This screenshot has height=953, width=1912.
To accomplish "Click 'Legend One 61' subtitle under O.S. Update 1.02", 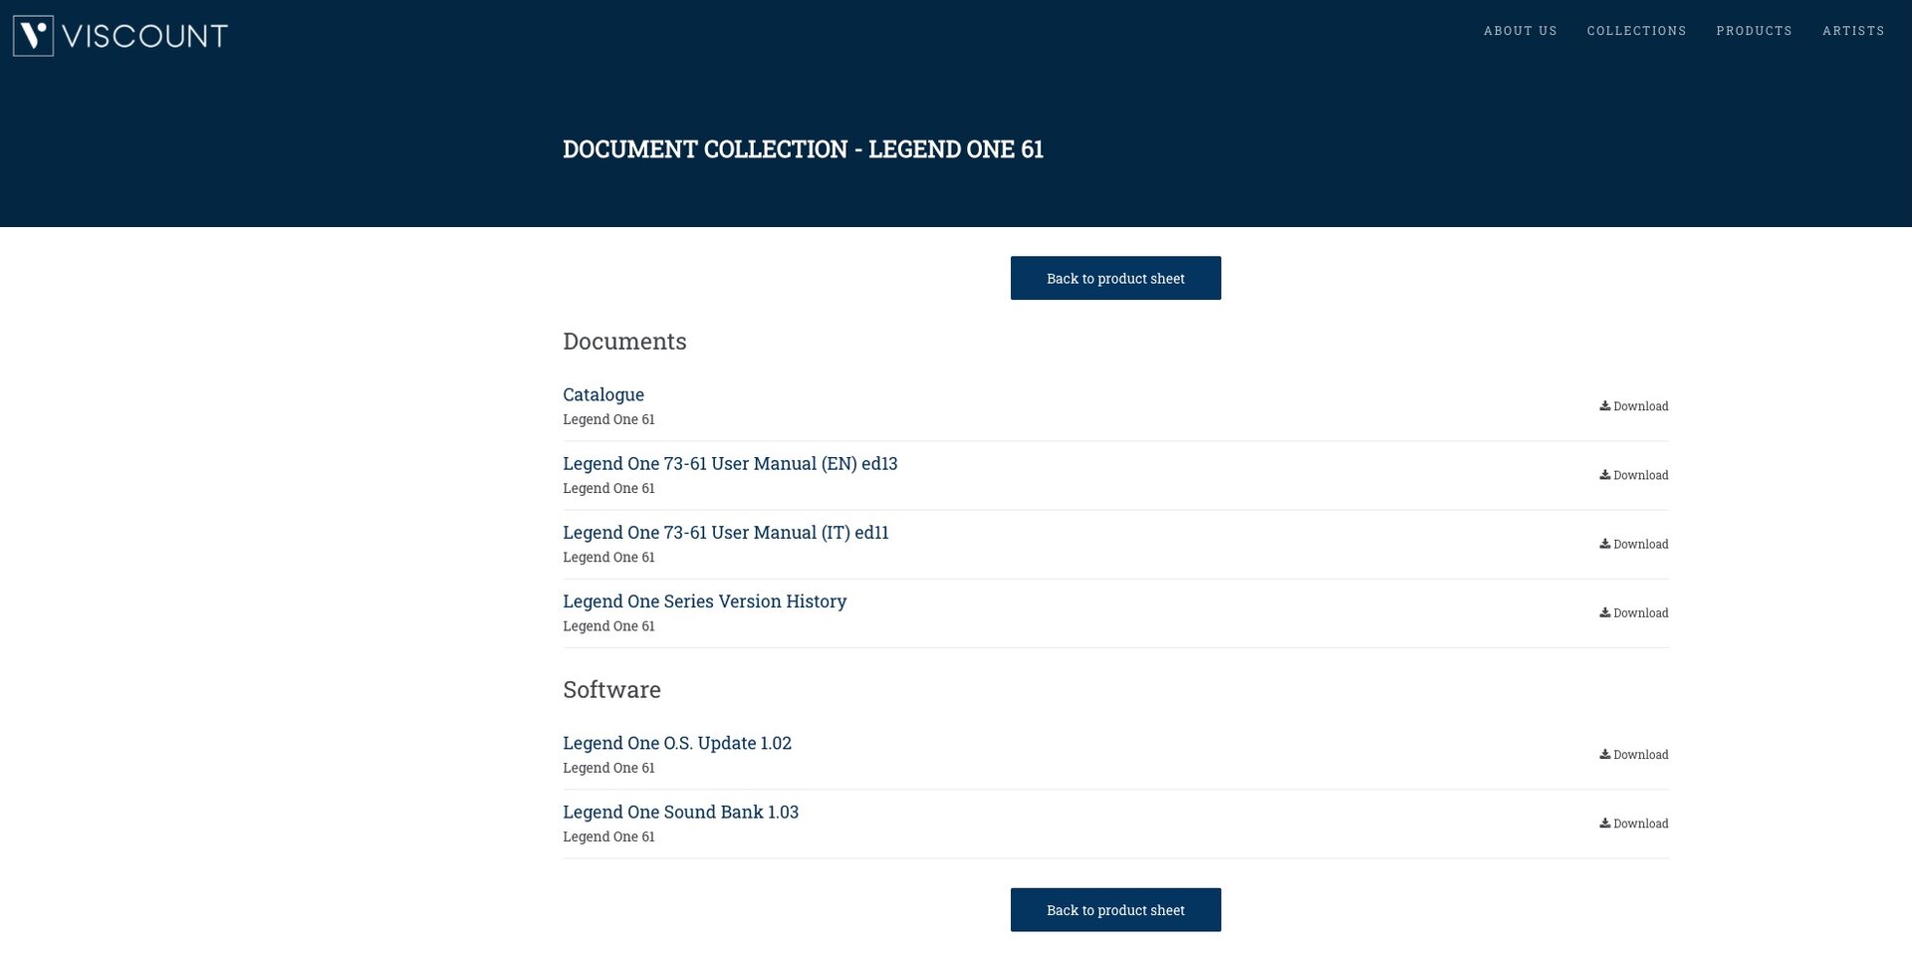I will point(608,768).
